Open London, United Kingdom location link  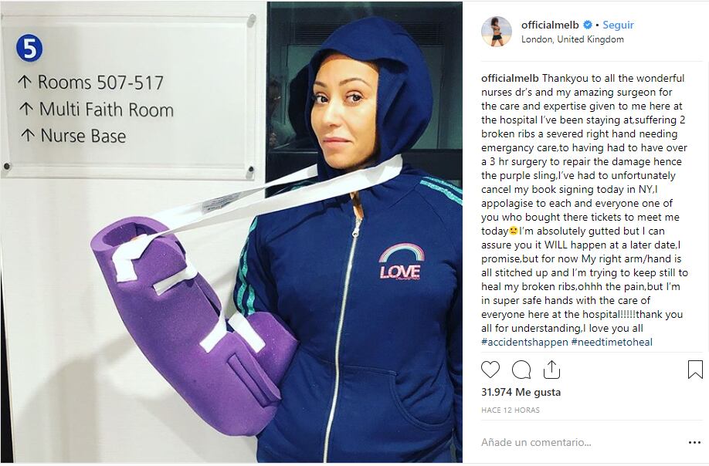click(x=572, y=39)
